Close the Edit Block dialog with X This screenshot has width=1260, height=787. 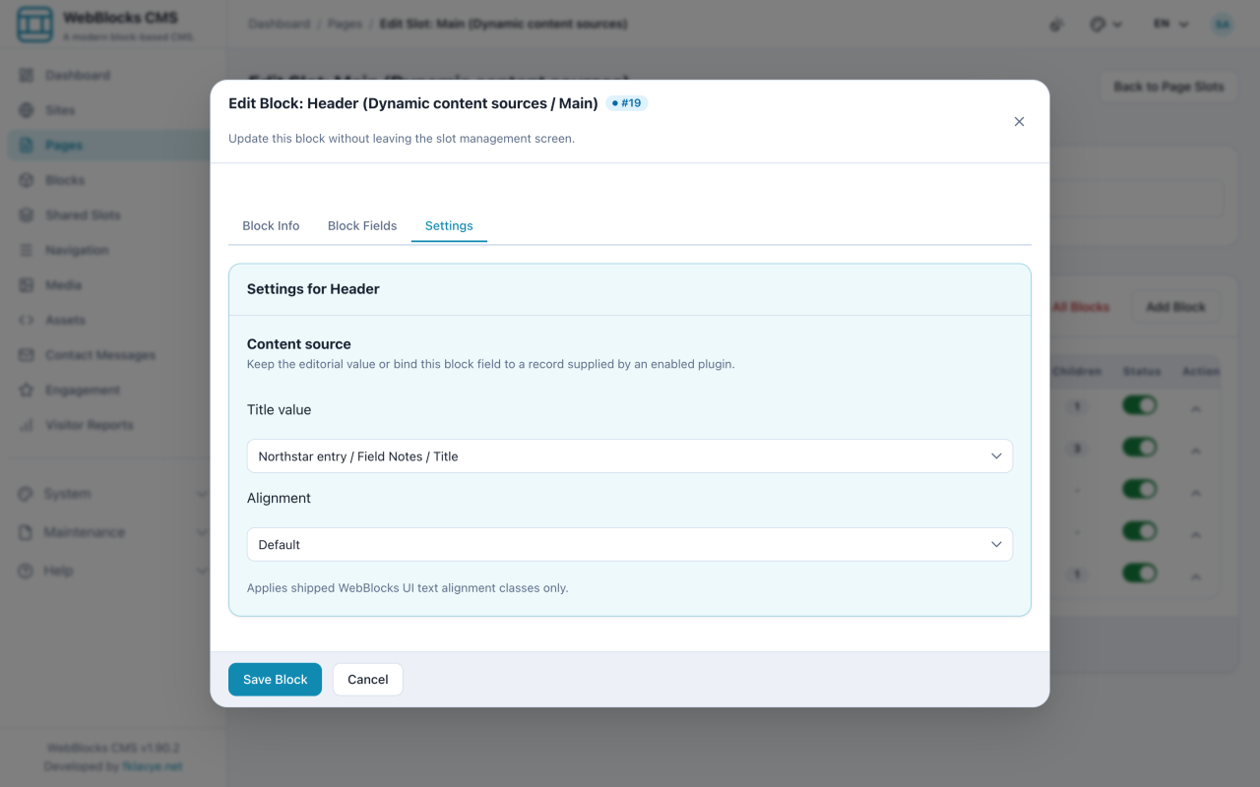point(1019,122)
